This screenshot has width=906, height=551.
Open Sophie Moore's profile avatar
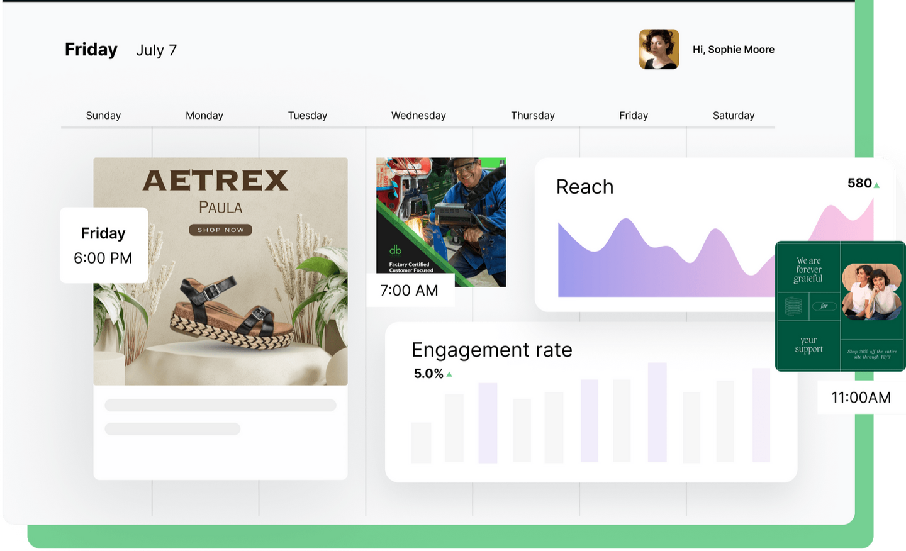pos(659,49)
